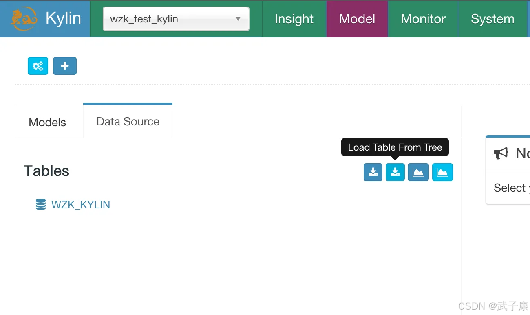Select the Data Source tab
The width and height of the screenshot is (530, 315).
(128, 121)
